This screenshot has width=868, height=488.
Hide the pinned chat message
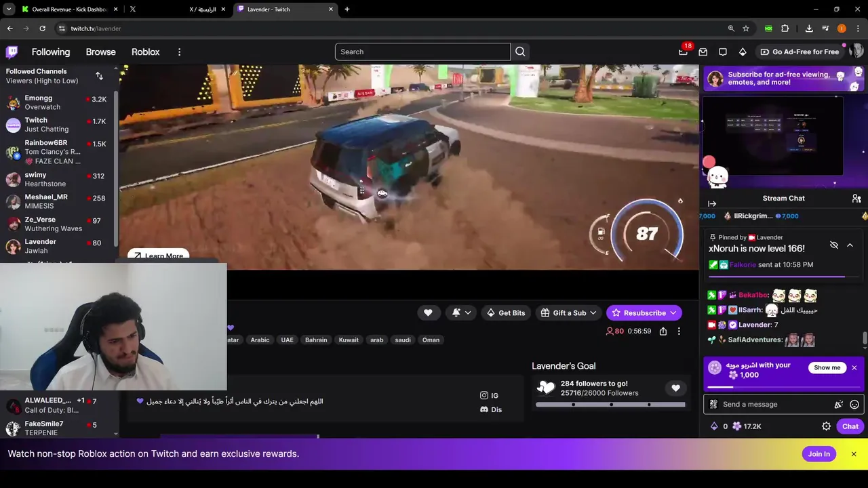[834, 245]
